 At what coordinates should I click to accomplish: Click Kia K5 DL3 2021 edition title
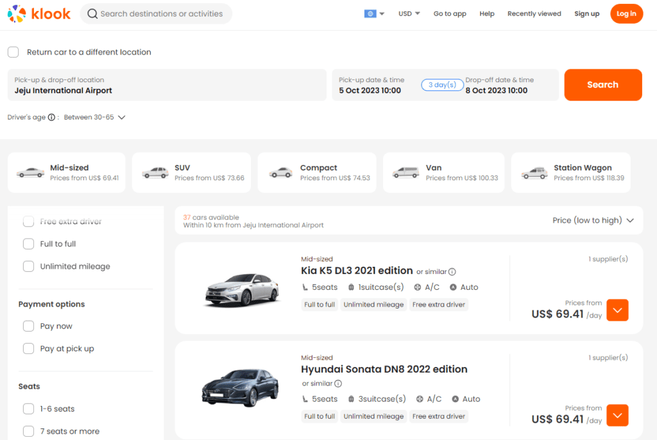[357, 271]
